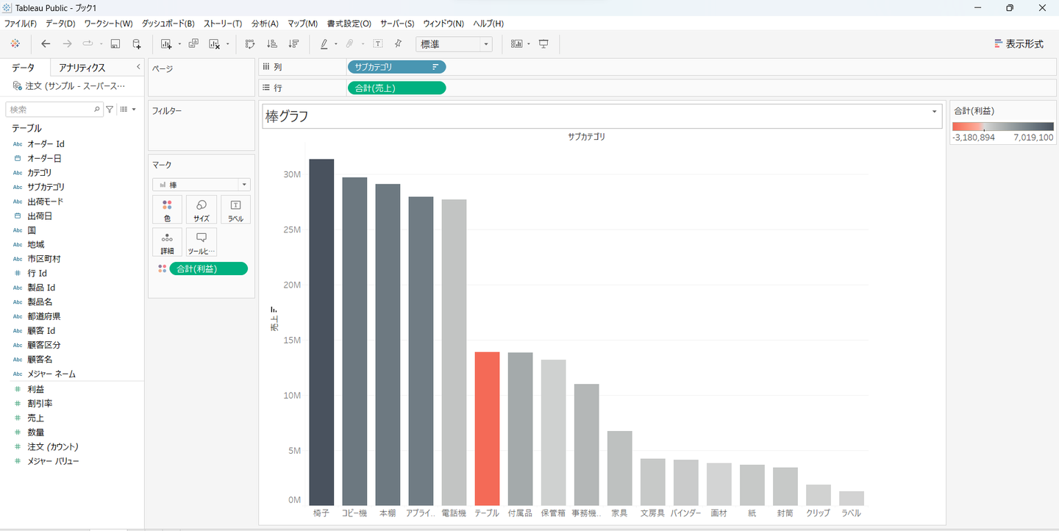
Task: Duplicate the sheet using the toolbar icon
Action: click(x=193, y=44)
